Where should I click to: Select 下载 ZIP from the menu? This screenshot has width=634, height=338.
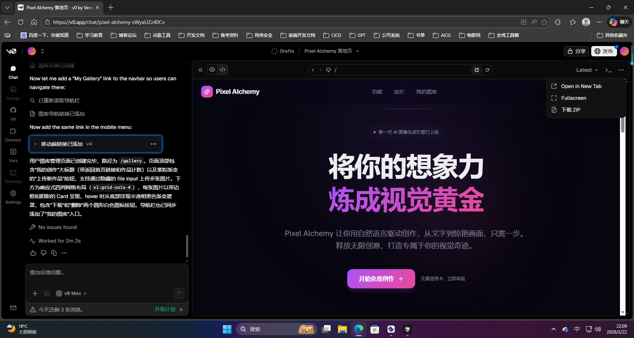570,110
